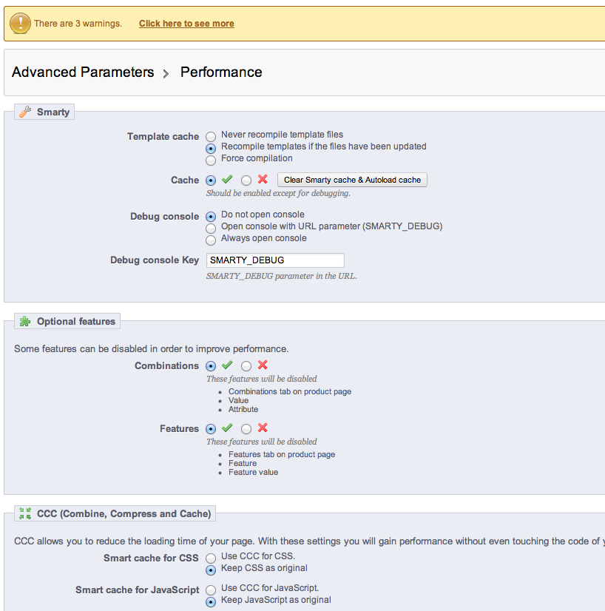Click the Smart cache for CSS label
Image resolution: width=605 pixels, height=611 pixels.
[151, 558]
